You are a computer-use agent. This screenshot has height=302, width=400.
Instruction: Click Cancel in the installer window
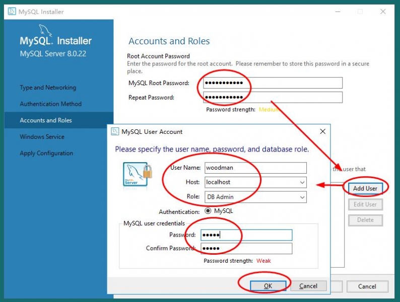coord(367,286)
